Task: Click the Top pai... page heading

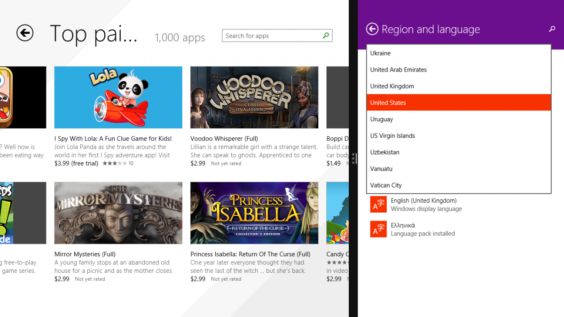Action: [x=94, y=34]
